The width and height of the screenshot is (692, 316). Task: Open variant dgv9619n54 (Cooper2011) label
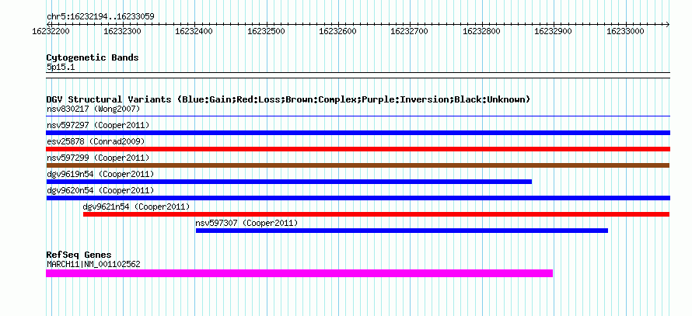[x=100, y=174]
